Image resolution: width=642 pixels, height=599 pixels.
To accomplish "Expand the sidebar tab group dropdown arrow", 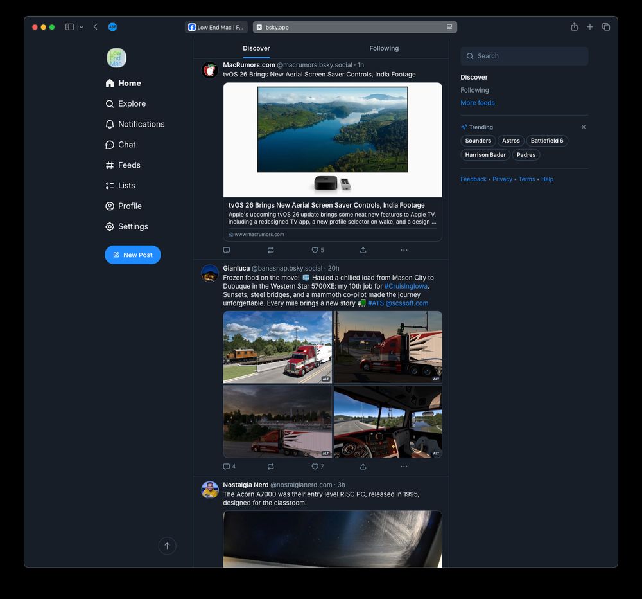I will (82, 27).
